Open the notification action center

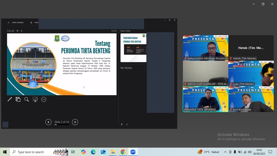270,152
